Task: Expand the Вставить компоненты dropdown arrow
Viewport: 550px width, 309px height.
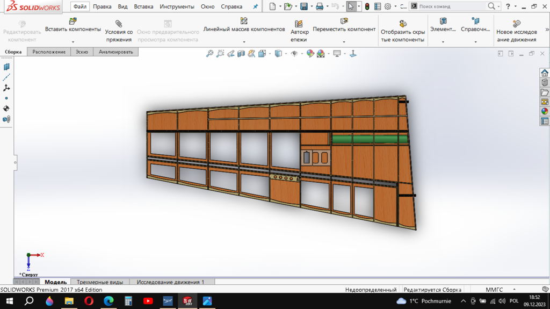Action: pyautogui.click(x=73, y=42)
